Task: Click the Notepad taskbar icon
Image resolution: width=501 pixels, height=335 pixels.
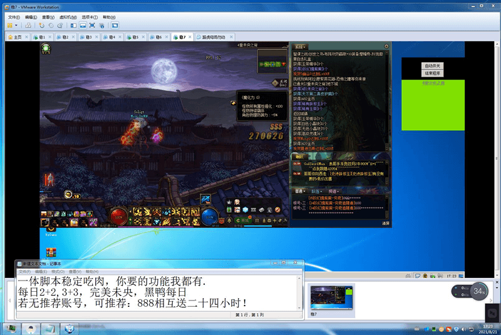Action: (x=50, y=329)
